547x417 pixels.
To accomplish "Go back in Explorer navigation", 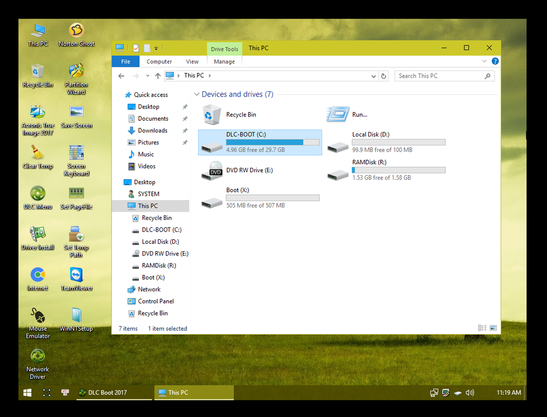I will point(121,76).
